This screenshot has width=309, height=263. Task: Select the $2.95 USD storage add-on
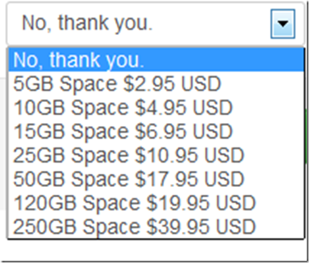(156, 84)
